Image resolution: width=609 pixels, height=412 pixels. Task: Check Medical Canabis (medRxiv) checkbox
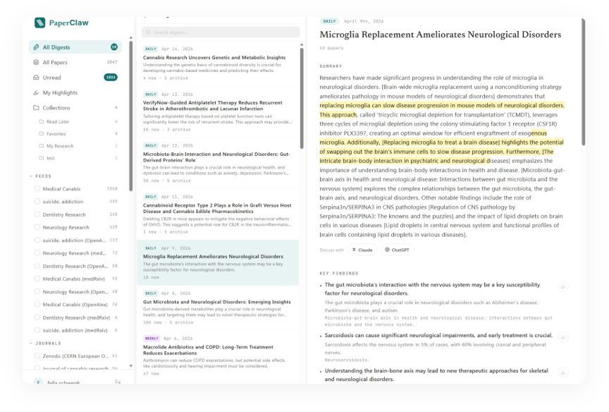click(x=37, y=279)
